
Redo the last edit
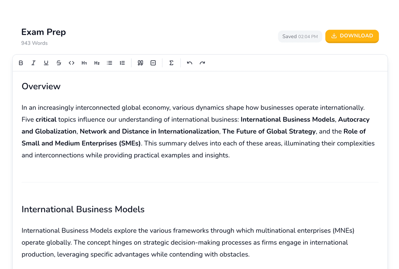click(202, 63)
